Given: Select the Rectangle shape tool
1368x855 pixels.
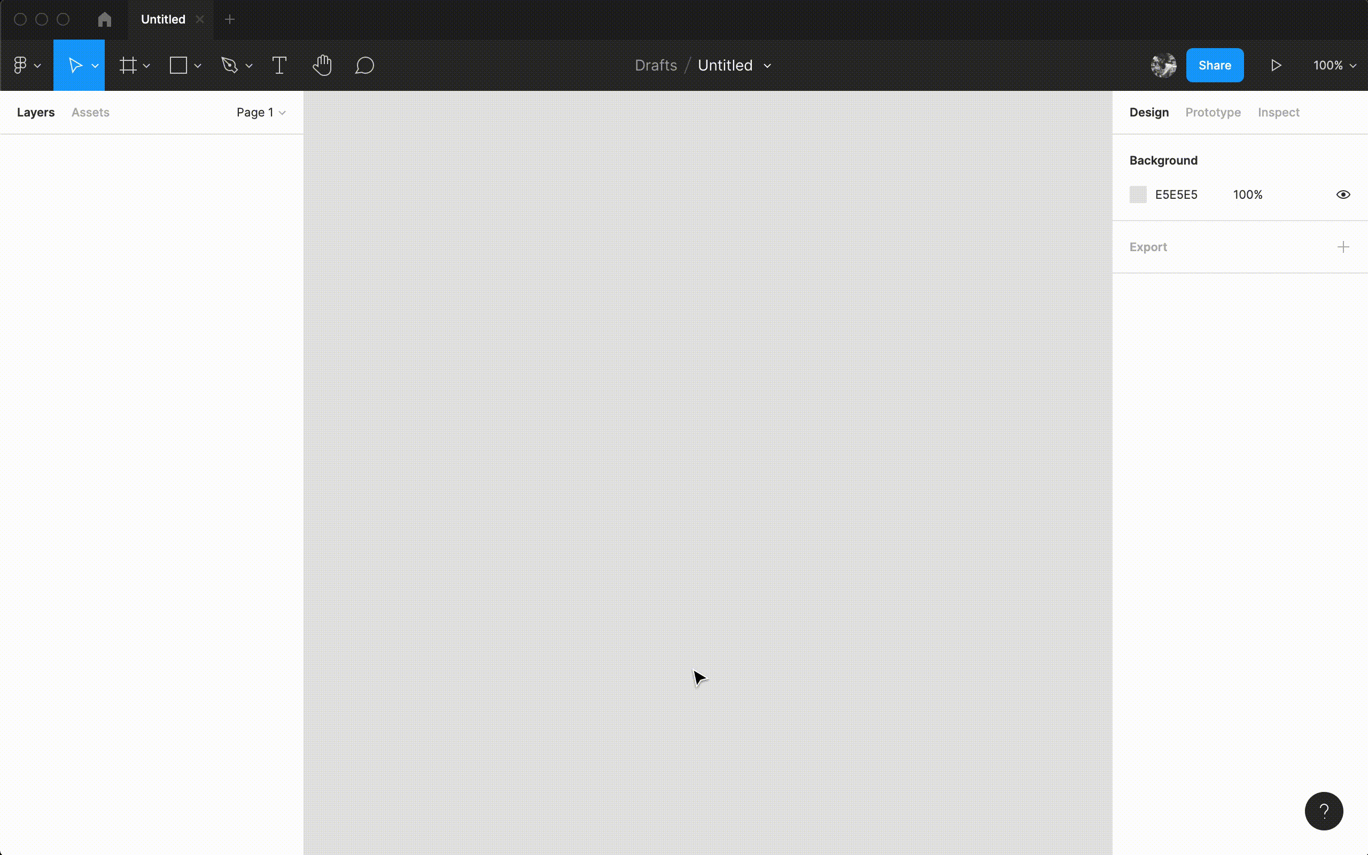Looking at the screenshot, I should click(x=178, y=66).
